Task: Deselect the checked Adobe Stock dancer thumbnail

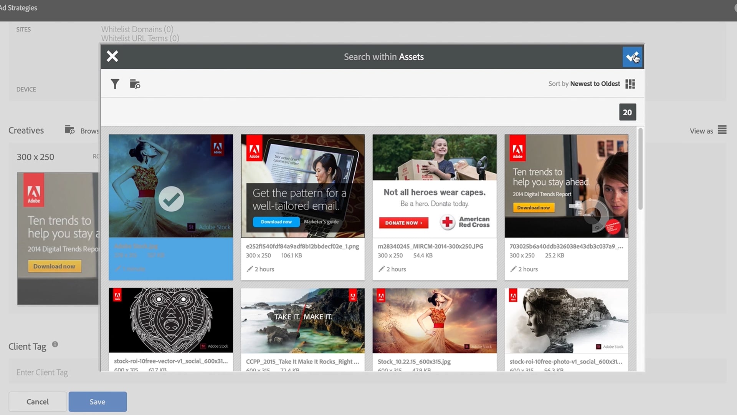Action: click(x=171, y=186)
